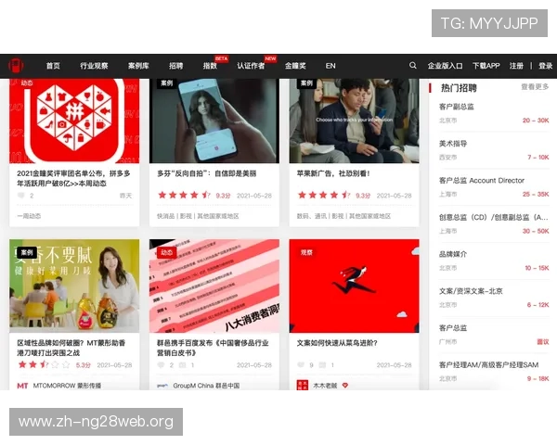Open job 客户总监 in 广州市

tap(494, 335)
